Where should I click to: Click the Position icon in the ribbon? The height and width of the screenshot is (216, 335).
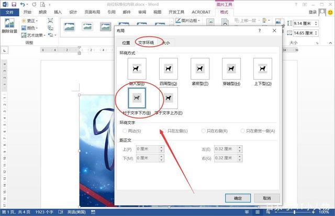click(x=210, y=22)
